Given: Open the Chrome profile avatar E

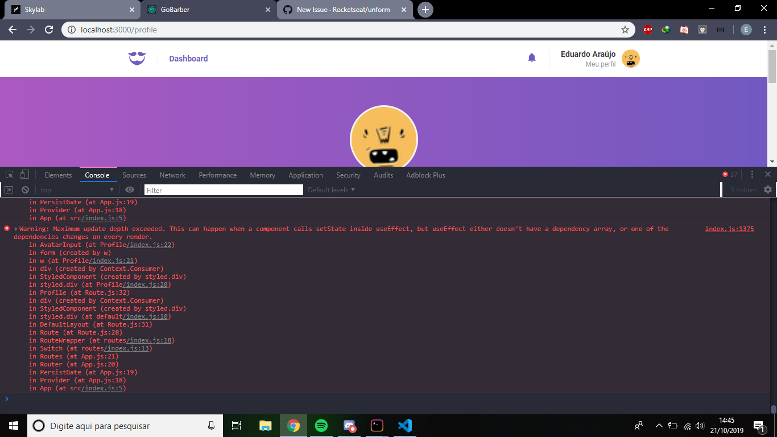Looking at the screenshot, I should (746, 30).
